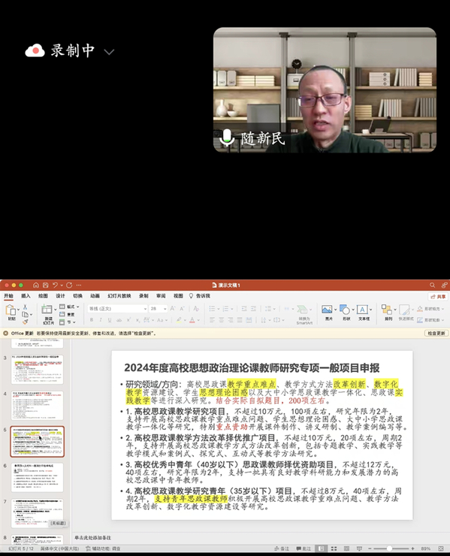
Task: Expand the recording status chevron next to 录制中
Action: pos(109,52)
